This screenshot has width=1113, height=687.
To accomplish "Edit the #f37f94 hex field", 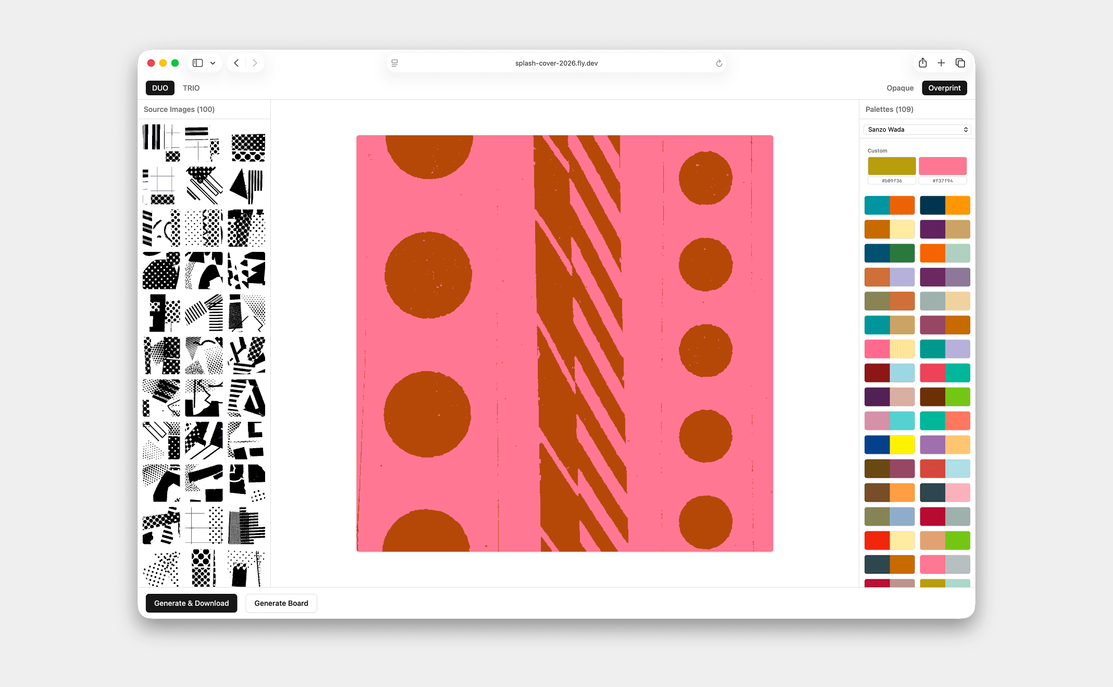I will (x=943, y=181).
